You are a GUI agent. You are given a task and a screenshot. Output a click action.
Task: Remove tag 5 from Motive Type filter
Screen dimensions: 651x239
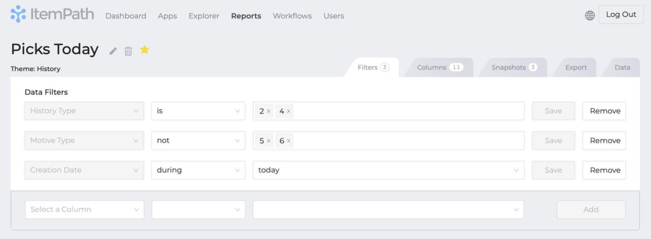coord(269,141)
